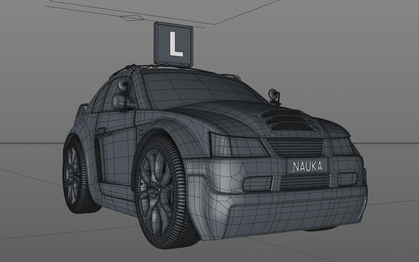Select the upper radiator grille
This screenshot has height=262, width=419.
click(x=296, y=148)
